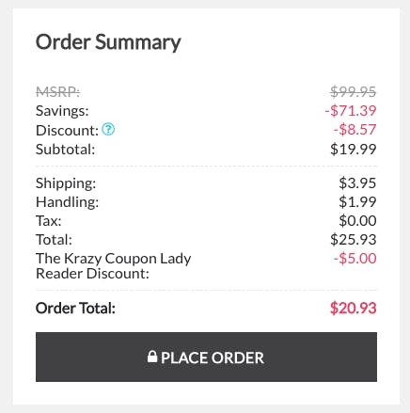Click the Total $25.93 amount
The width and height of the screenshot is (410, 413).
tap(353, 240)
